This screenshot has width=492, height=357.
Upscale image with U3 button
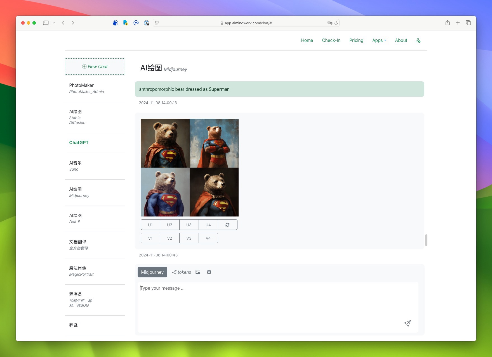(189, 225)
